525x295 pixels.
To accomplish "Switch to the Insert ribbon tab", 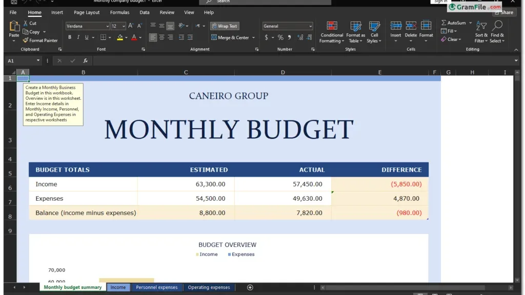I will [x=57, y=12].
